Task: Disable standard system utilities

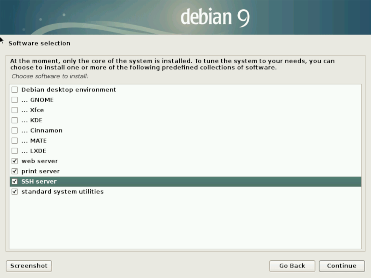Action: click(x=14, y=191)
